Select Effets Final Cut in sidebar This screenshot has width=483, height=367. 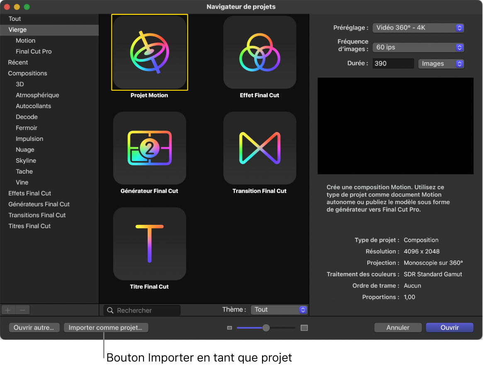(x=29, y=193)
